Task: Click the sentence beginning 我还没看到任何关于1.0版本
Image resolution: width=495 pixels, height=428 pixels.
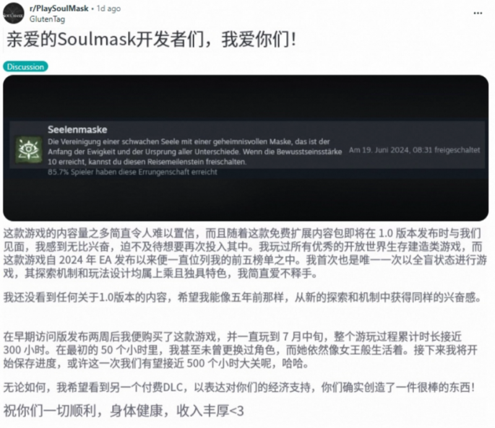Action: click(x=242, y=297)
